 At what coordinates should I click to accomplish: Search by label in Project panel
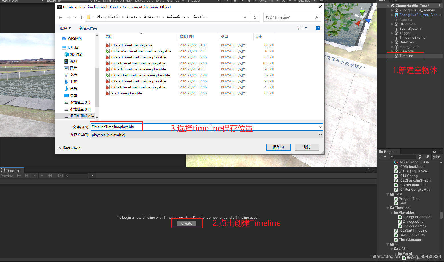[x=427, y=157]
